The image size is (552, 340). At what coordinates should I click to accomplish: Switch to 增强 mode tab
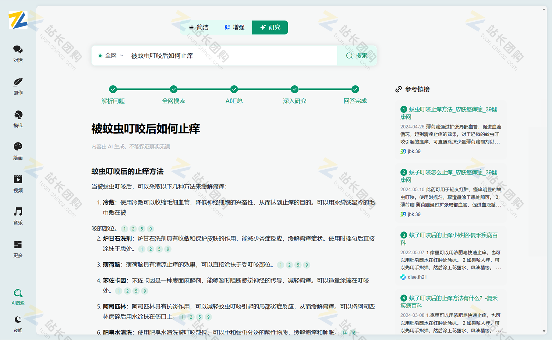click(234, 27)
